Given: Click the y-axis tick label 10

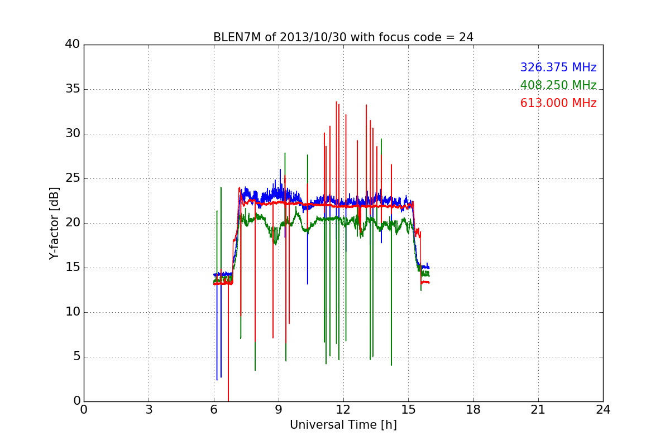Looking at the screenshot, I should [x=73, y=312].
